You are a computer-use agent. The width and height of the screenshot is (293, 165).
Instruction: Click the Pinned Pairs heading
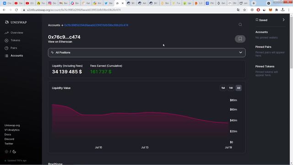[263, 47]
